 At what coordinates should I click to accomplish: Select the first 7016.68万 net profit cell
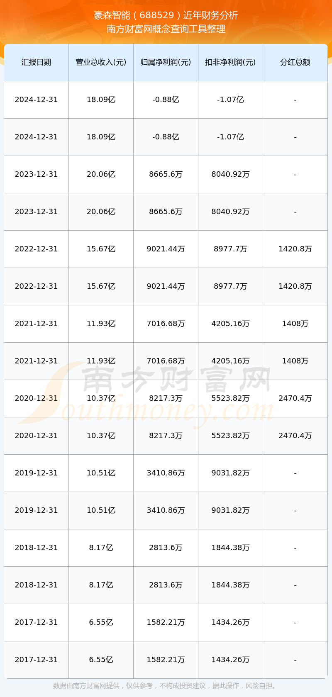[x=166, y=324]
